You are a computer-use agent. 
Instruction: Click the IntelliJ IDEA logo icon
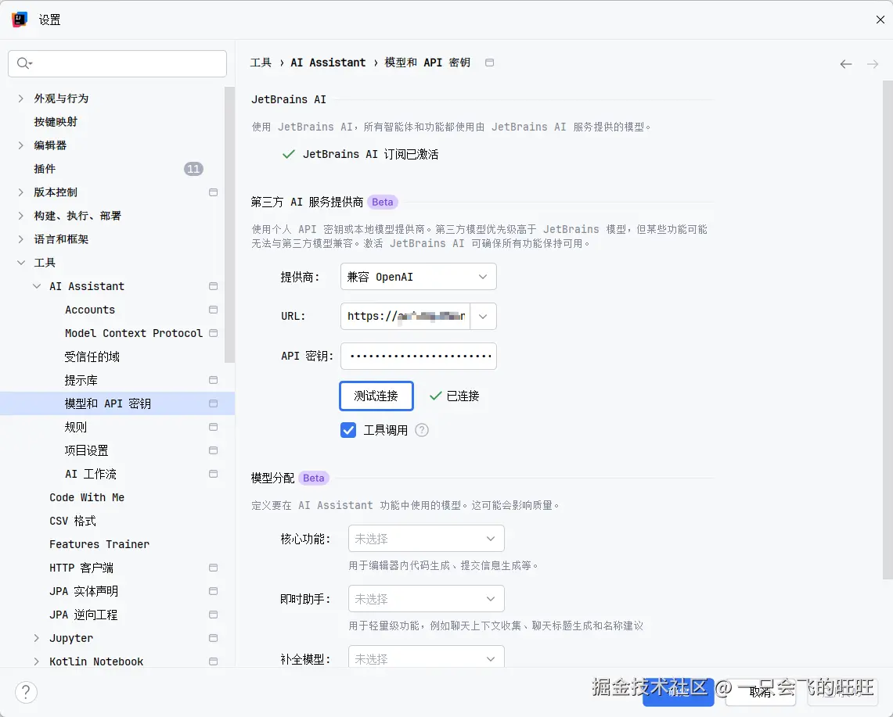point(20,20)
